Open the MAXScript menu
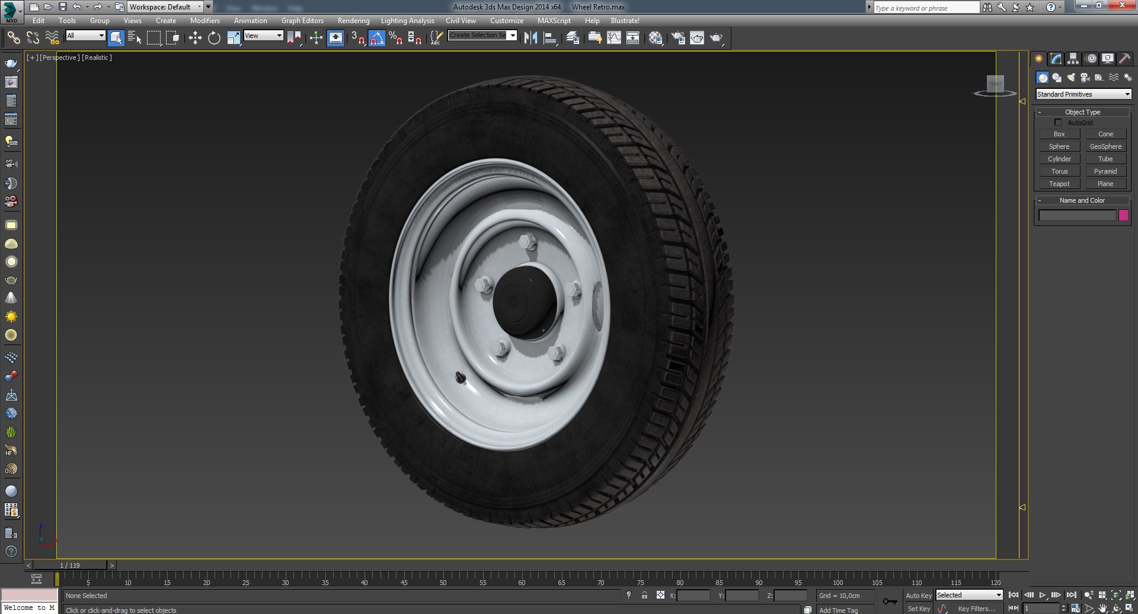Viewport: 1138px width, 614px height. (554, 21)
